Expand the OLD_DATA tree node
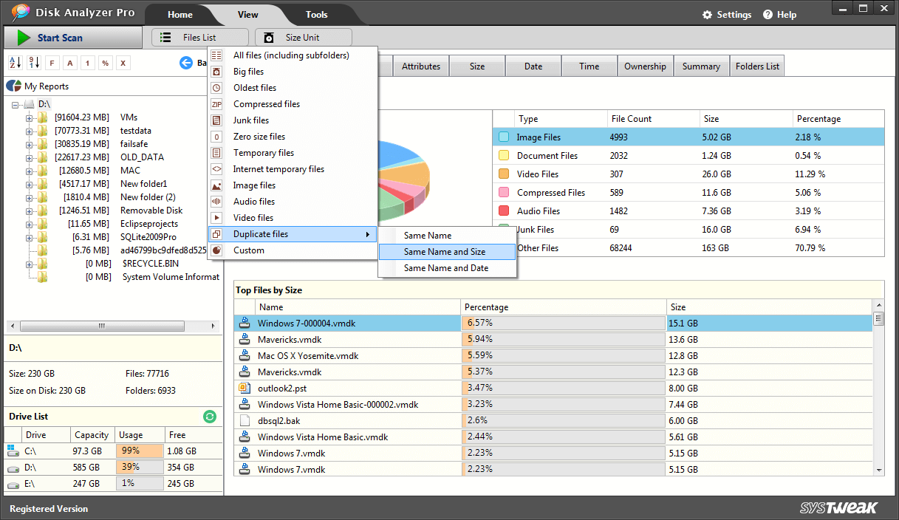 (29, 157)
